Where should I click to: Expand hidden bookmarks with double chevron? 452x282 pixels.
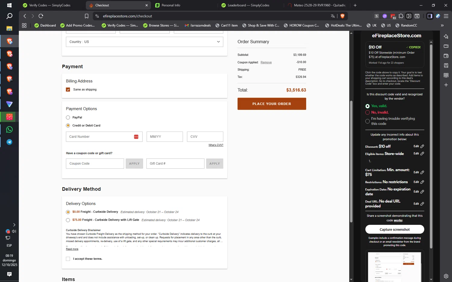click(442, 25)
